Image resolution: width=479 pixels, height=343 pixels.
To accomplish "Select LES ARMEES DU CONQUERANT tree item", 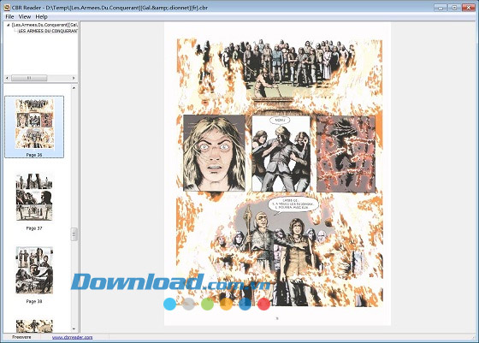I will coord(48,31).
